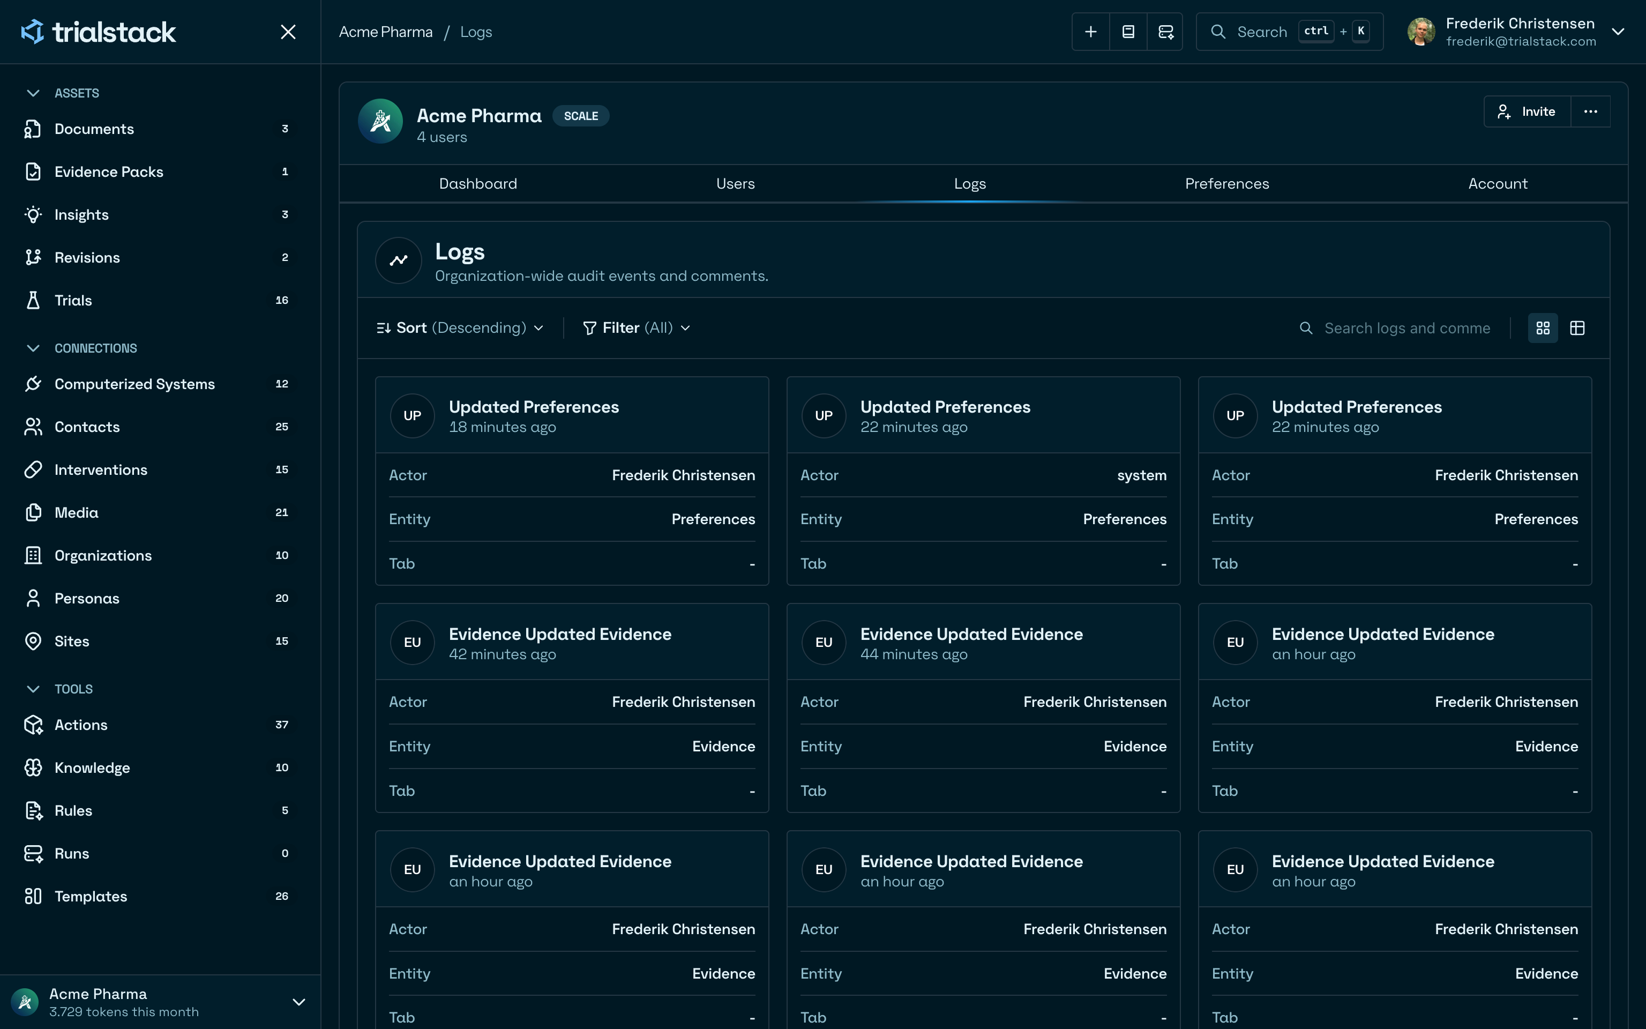Select the Logs tab
Image resolution: width=1646 pixels, height=1029 pixels.
point(970,184)
